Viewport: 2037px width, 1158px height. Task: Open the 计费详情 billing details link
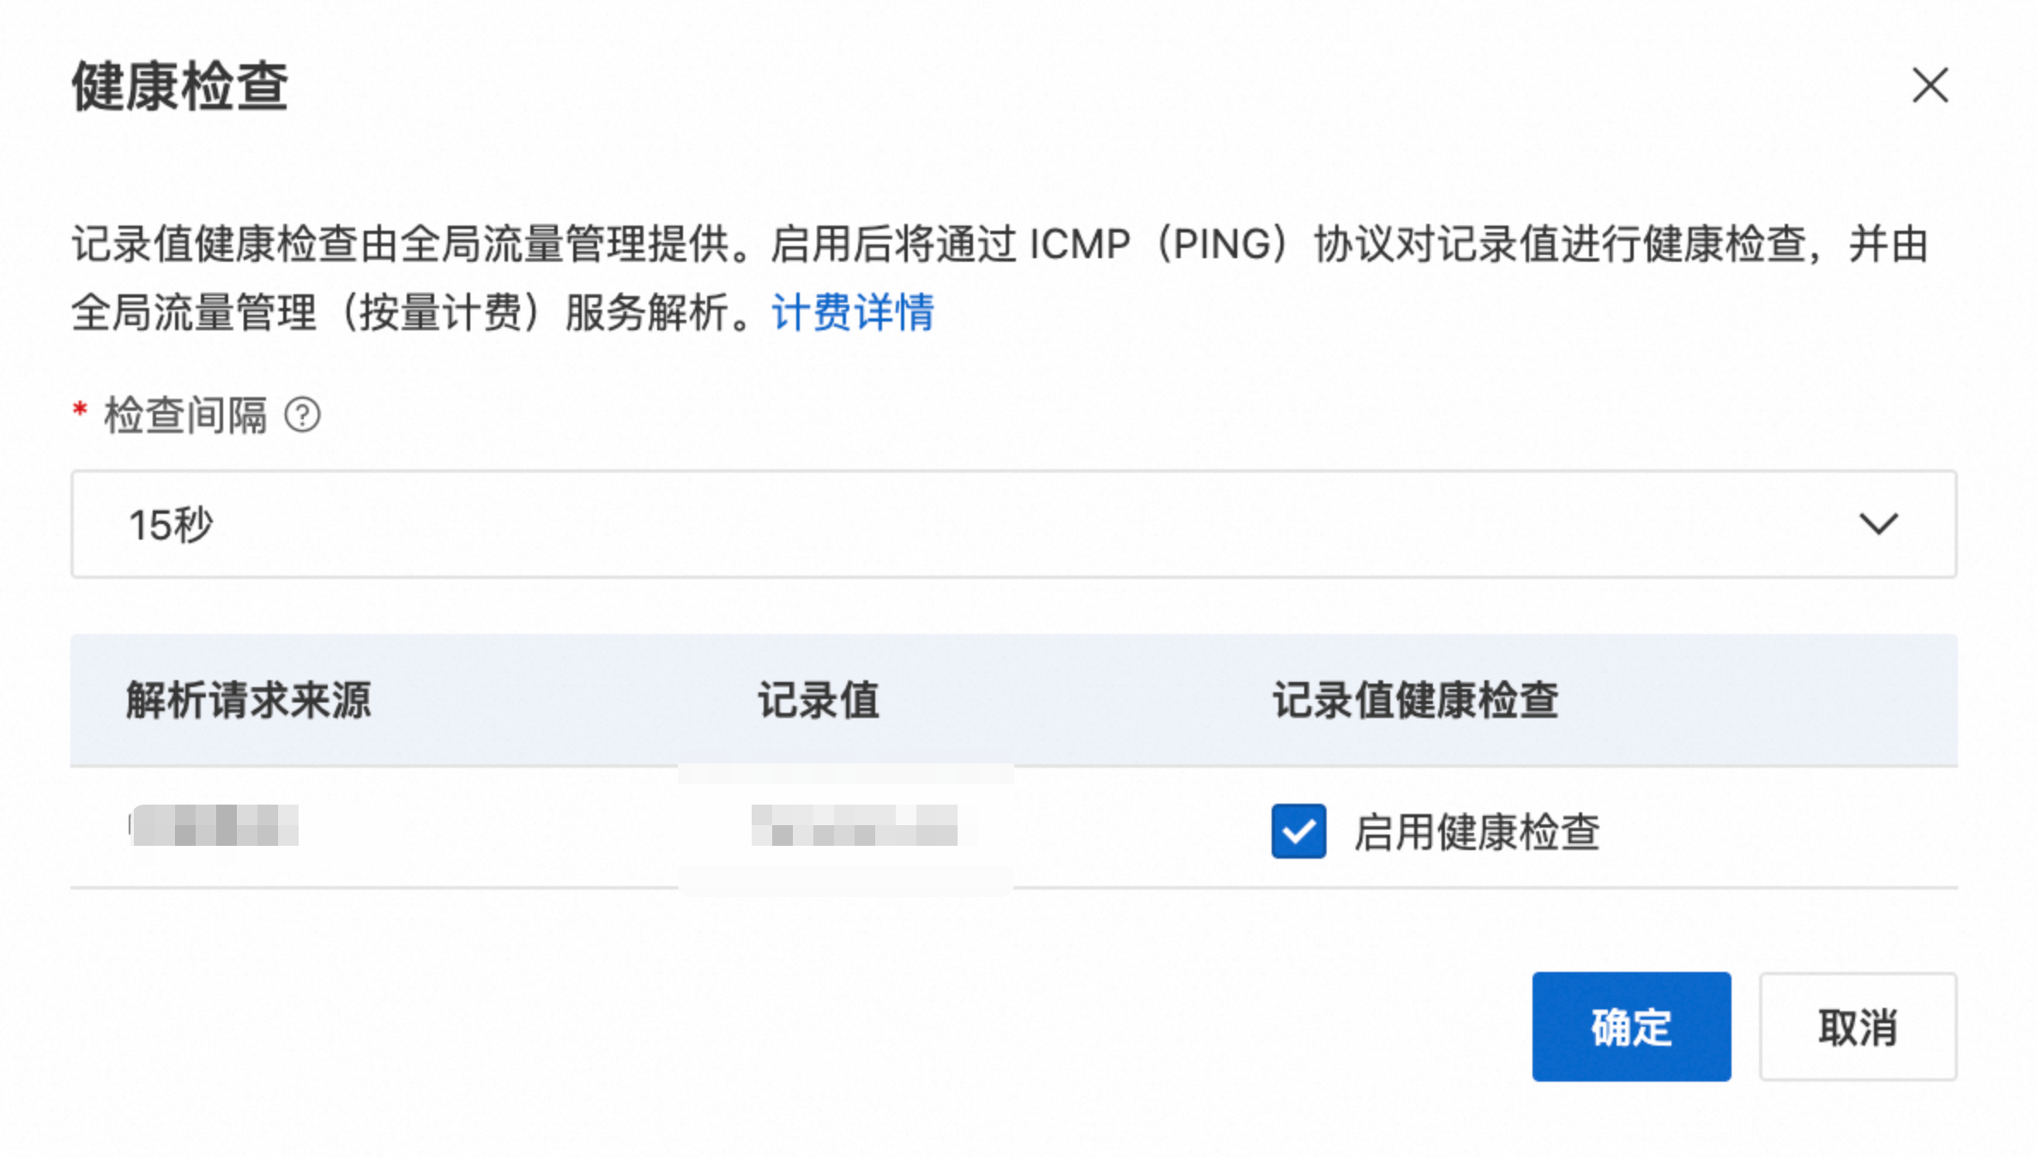click(852, 312)
